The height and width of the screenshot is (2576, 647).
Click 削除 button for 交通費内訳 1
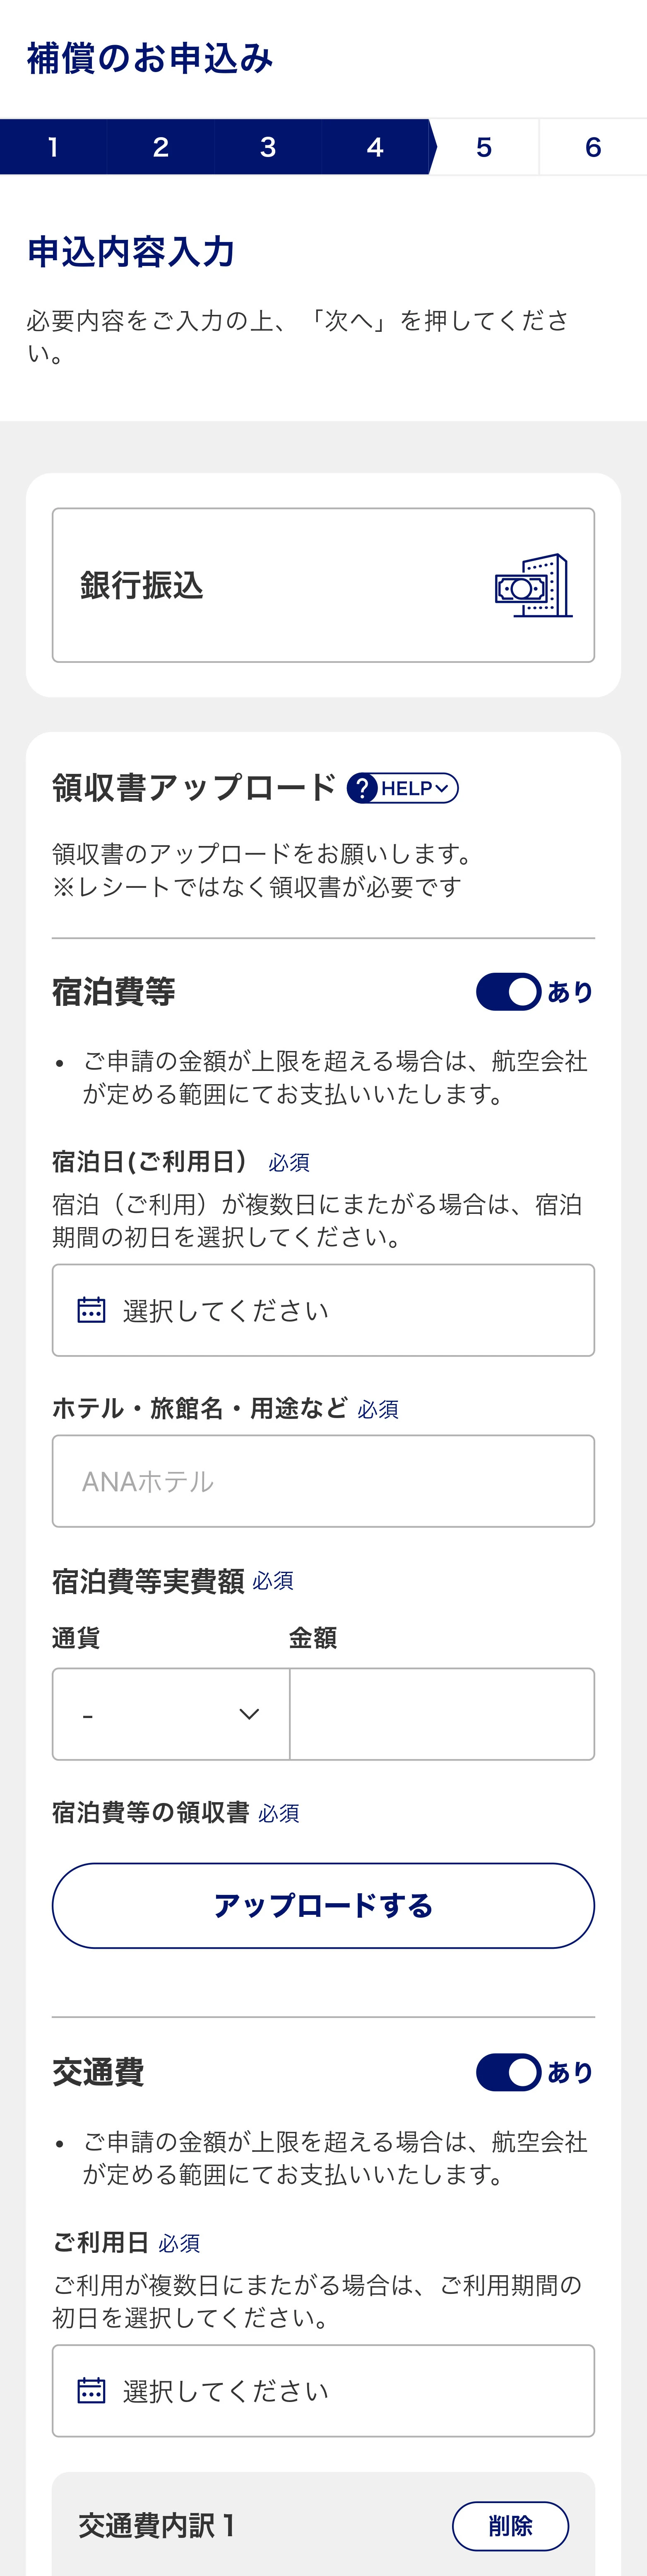pos(510,2526)
